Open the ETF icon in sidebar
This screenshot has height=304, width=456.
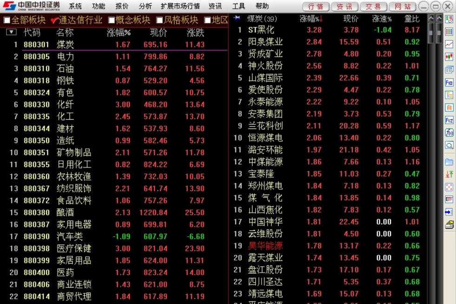[449, 199]
